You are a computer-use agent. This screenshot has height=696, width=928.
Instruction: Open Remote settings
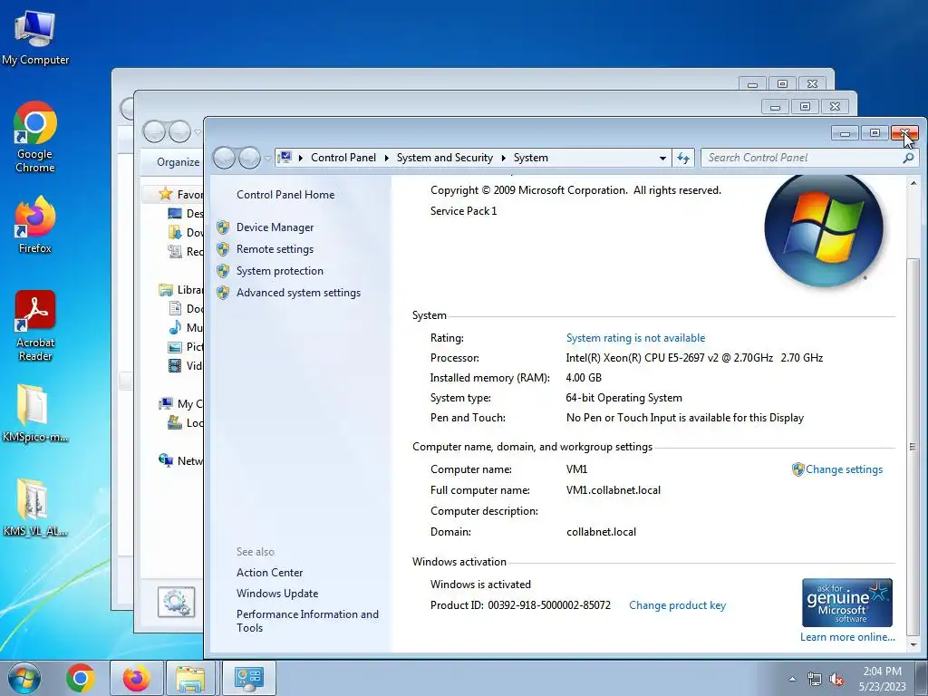(x=275, y=249)
